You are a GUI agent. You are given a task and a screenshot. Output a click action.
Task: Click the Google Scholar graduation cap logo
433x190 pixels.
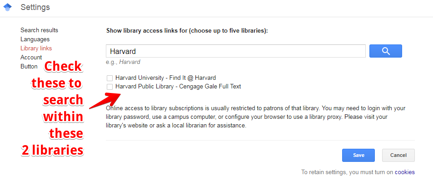pos(7,7)
